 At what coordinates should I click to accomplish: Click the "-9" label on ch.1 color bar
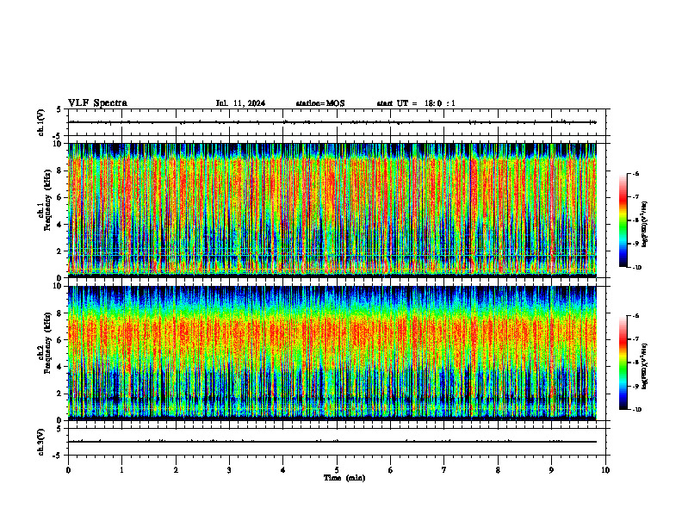[x=636, y=244]
